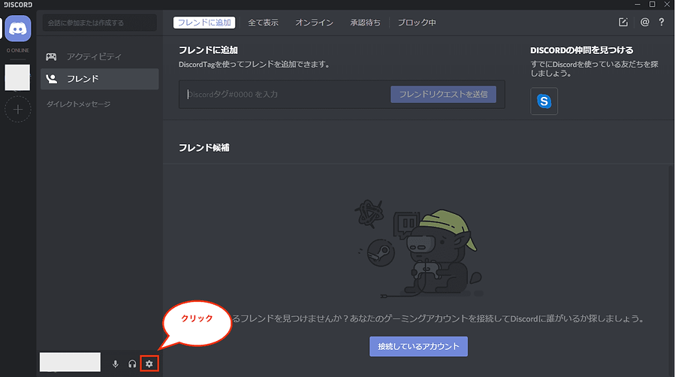Image resolution: width=675 pixels, height=377 pixels.
Task: Open user settings gear icon
Action: 149,364
